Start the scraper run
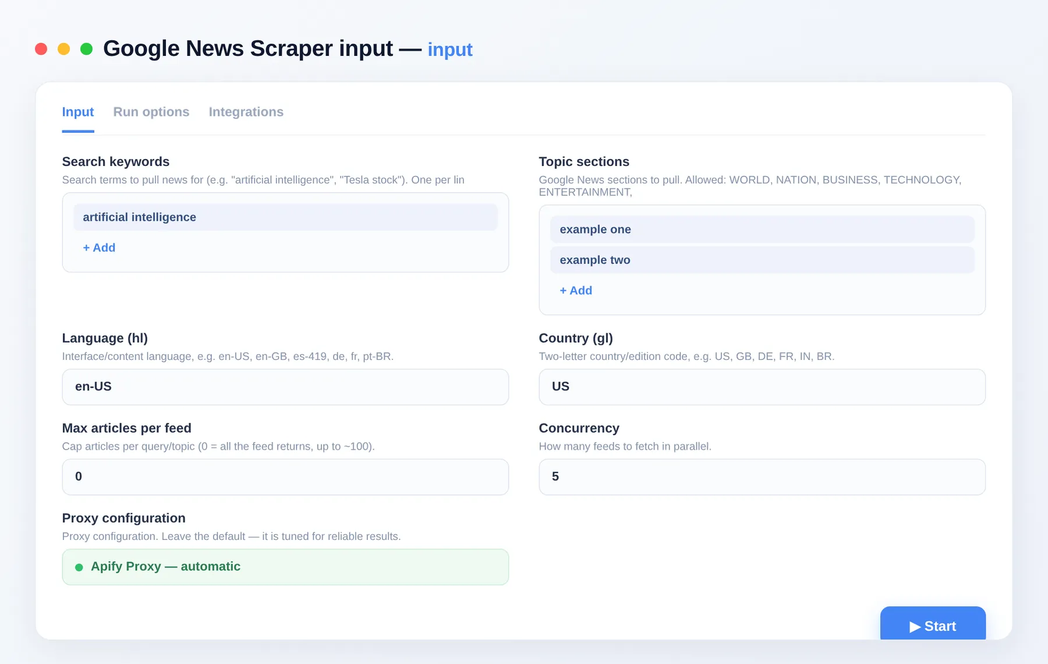The image size is (1048, 664). pos(933,624)
